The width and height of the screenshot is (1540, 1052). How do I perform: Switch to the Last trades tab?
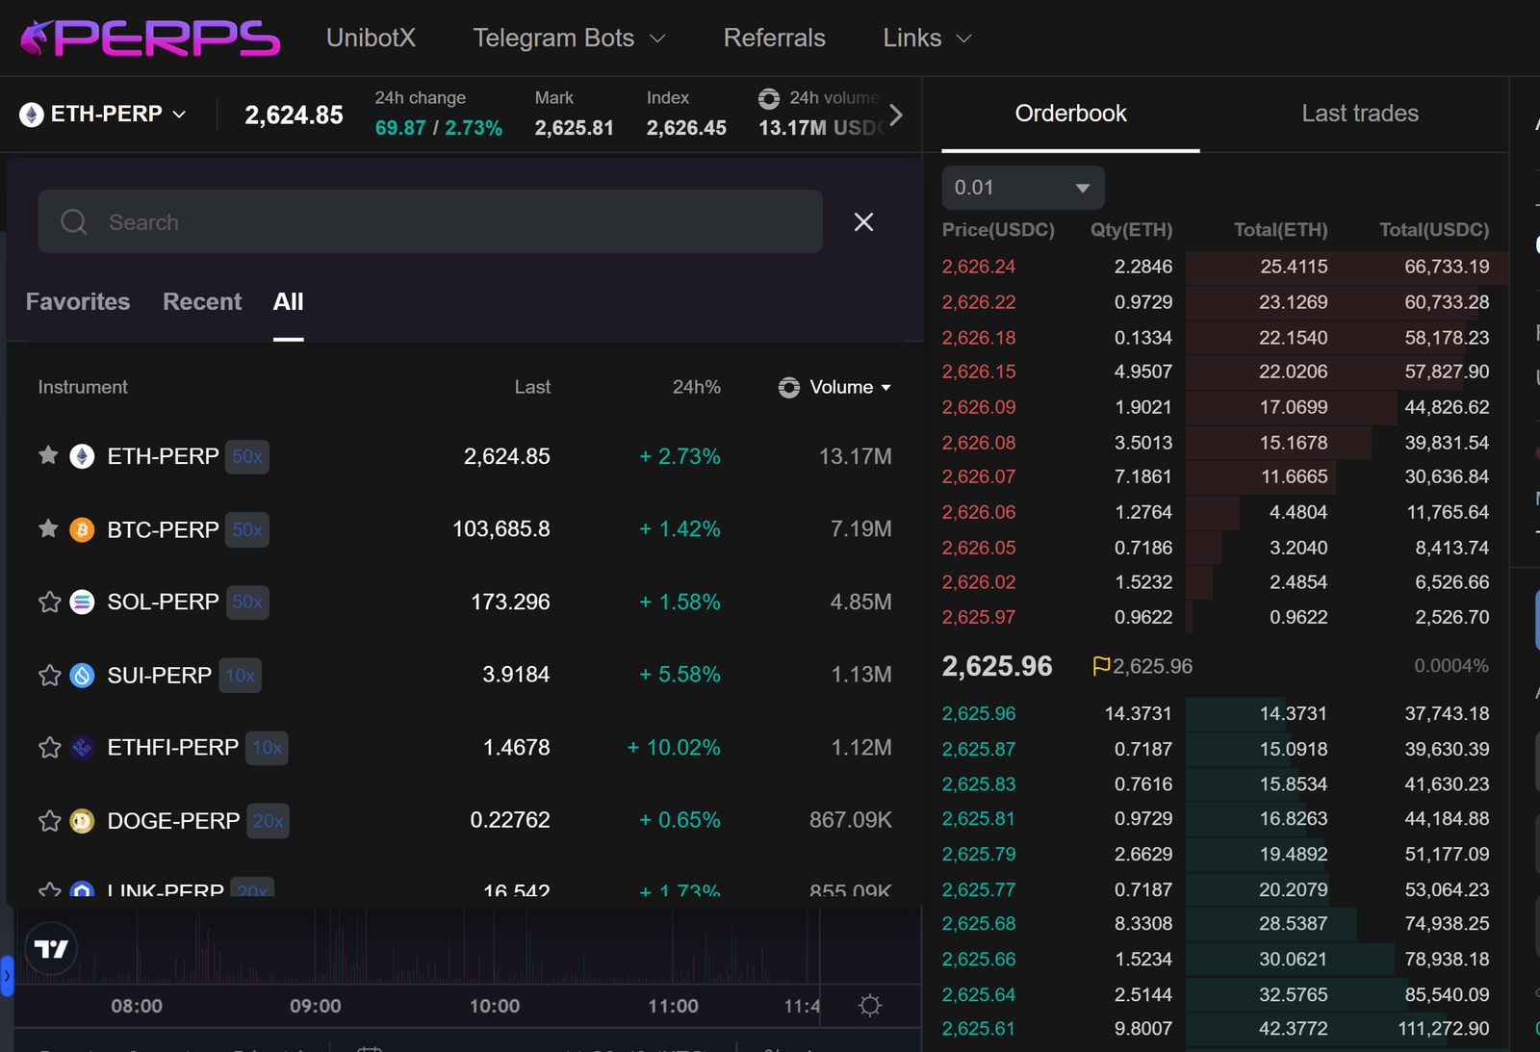click(1359, 114)
